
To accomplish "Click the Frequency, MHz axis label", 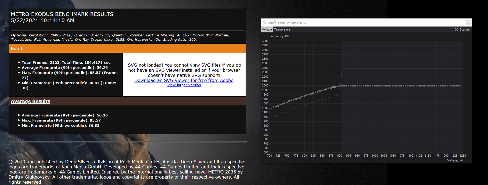I will (x=280, y=36).
